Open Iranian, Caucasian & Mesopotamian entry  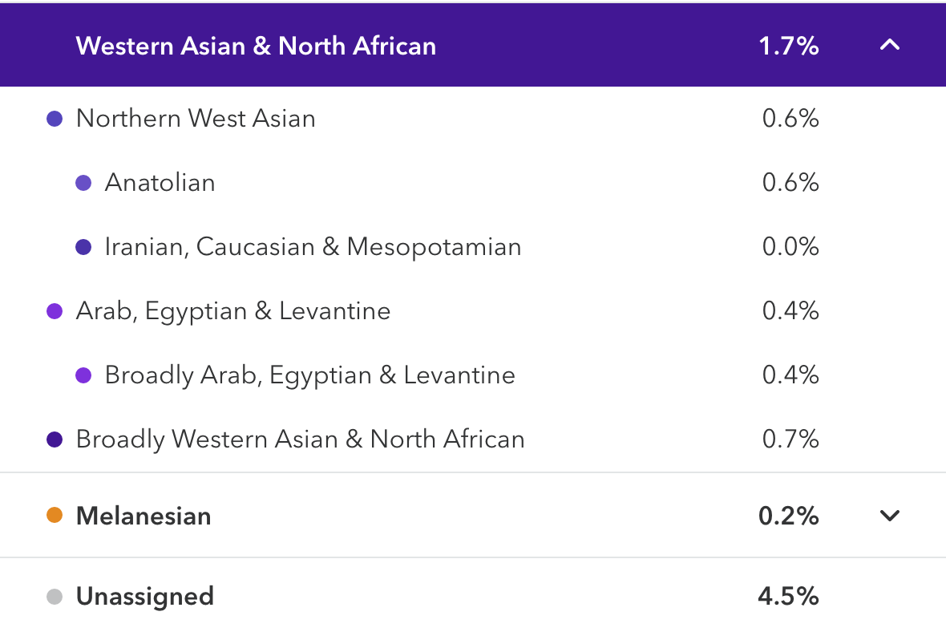313,247
